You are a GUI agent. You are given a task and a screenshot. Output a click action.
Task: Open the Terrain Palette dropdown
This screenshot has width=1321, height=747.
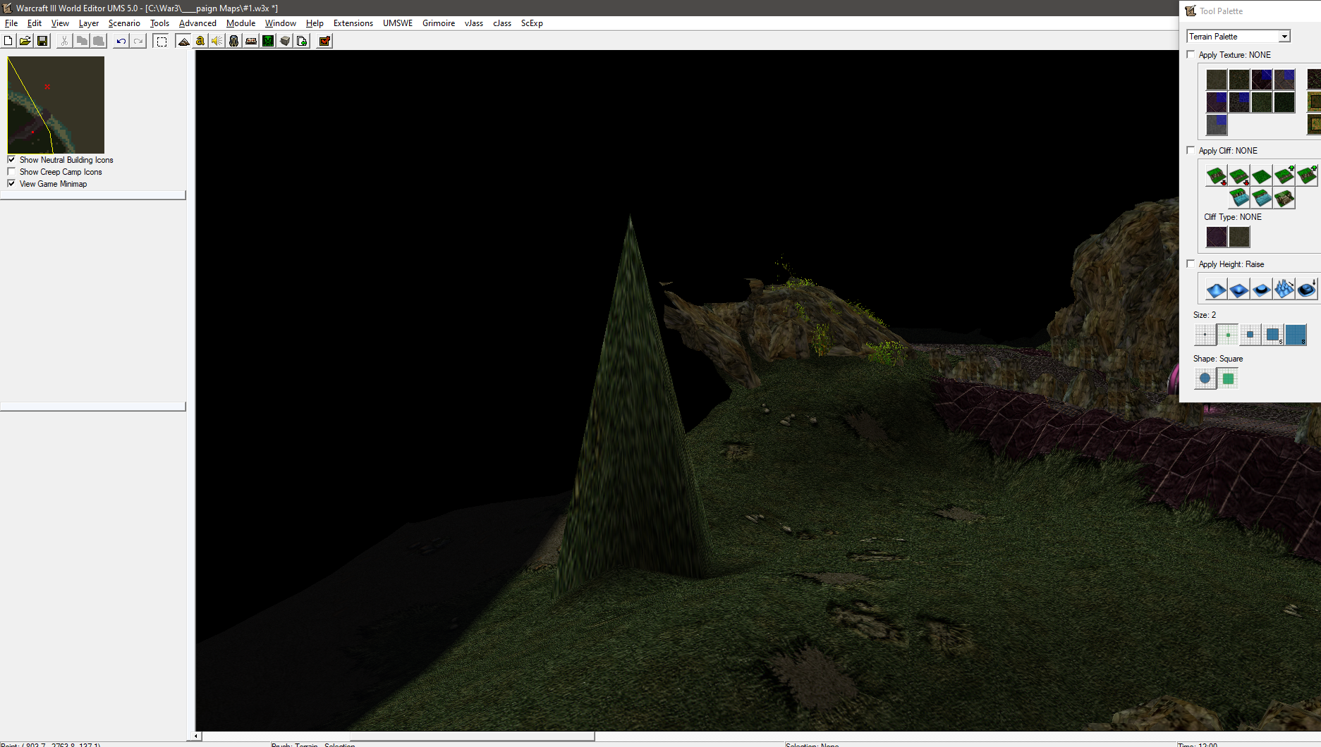pyautogui.click(x=1238, y=37)
